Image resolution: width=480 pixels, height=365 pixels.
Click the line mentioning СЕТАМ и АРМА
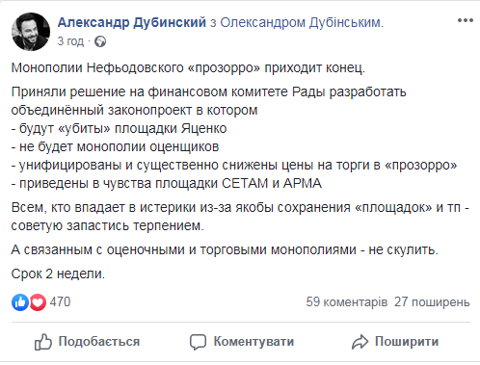coord(167,183)
